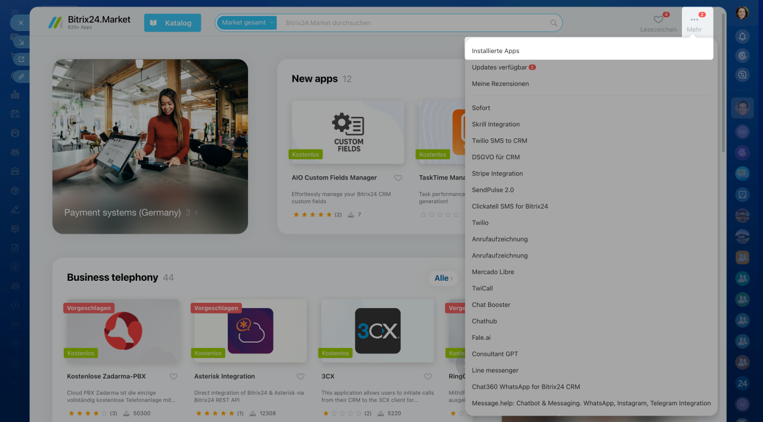This screenshot has height=422, width=763.
Task: Open calendar icon in left sidebar
Action: [x=15, y=113]
